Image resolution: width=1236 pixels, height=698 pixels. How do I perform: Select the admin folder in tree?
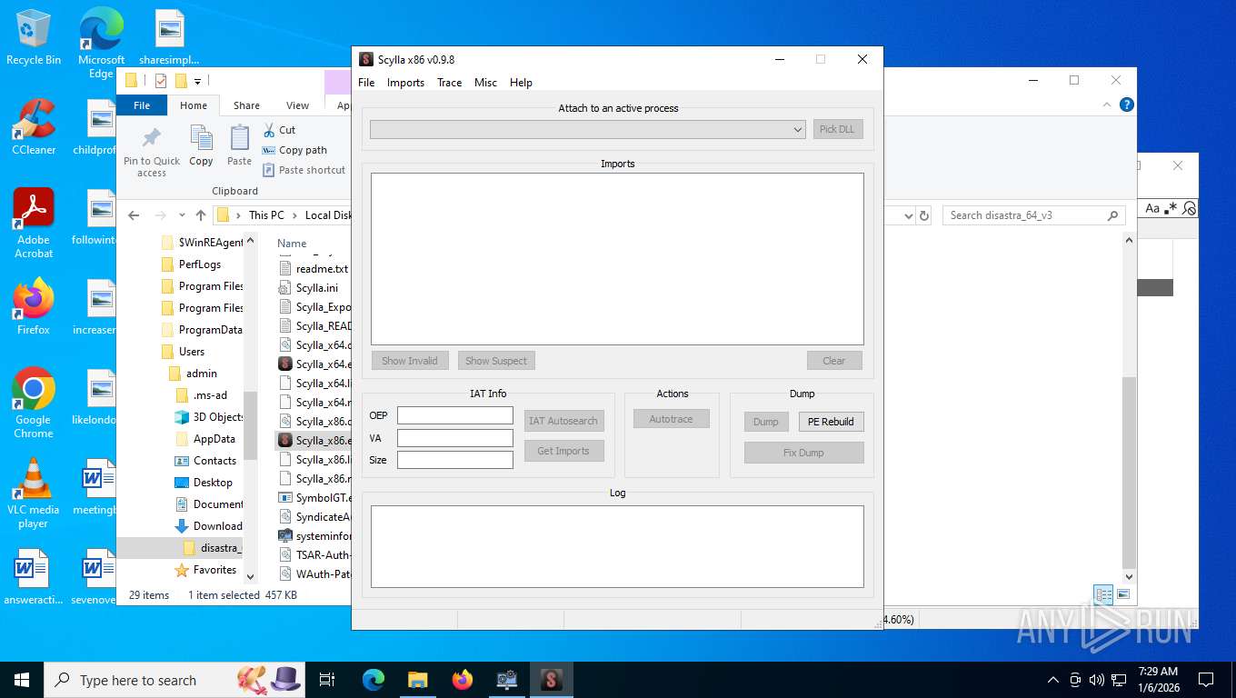202,374
